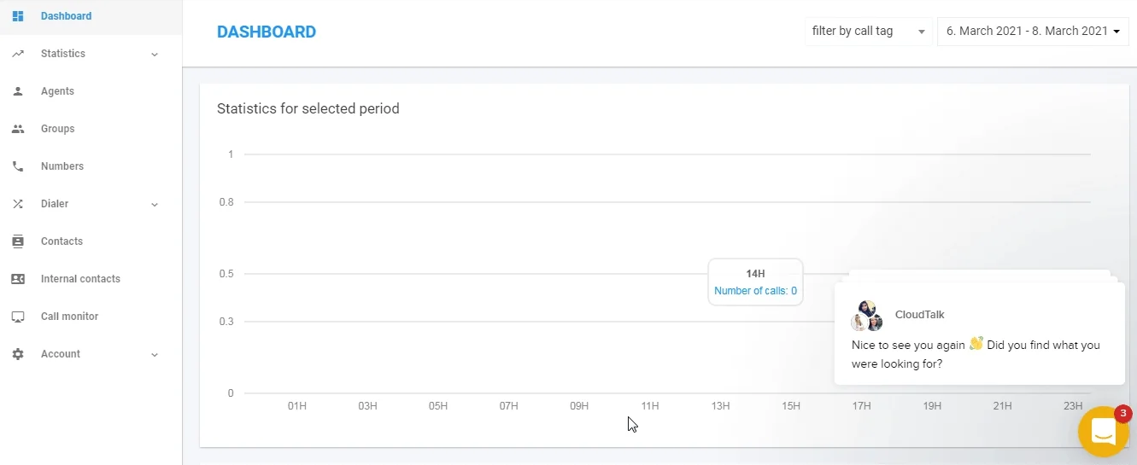Click the Account gear icon
The height and width of the screenshot is (465, 1137).
click(x=18, y=354)
